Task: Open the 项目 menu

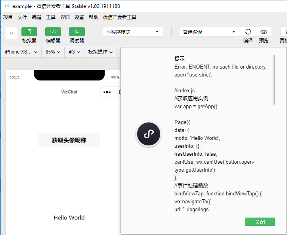Action: point(8,17)
